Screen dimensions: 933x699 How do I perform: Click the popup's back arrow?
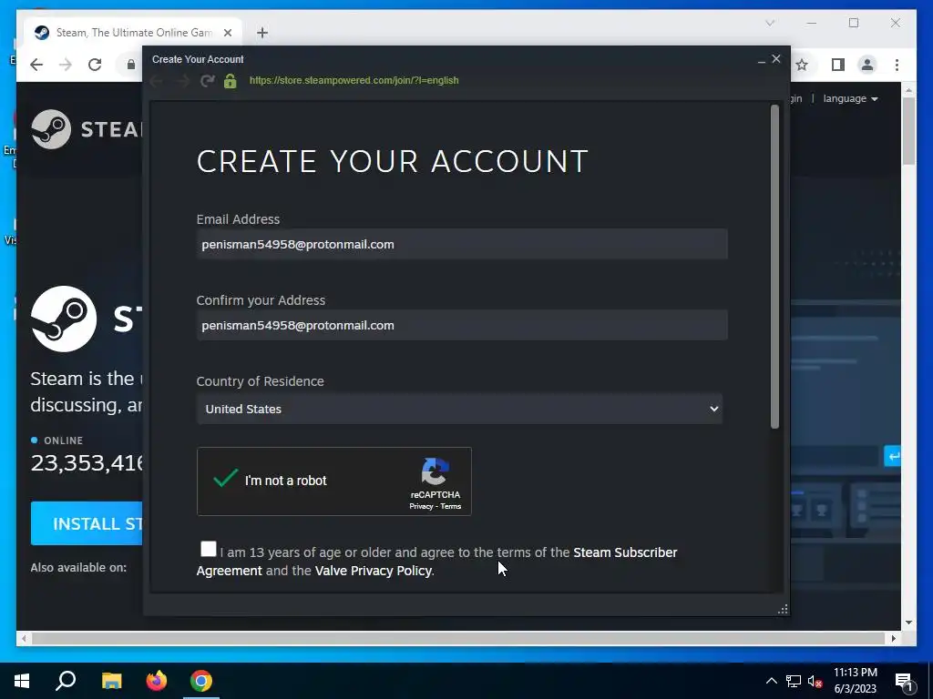tap(157, 80)
